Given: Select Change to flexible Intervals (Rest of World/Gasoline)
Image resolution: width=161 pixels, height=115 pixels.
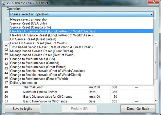Looking at the screenshot, I should (47, 71).
